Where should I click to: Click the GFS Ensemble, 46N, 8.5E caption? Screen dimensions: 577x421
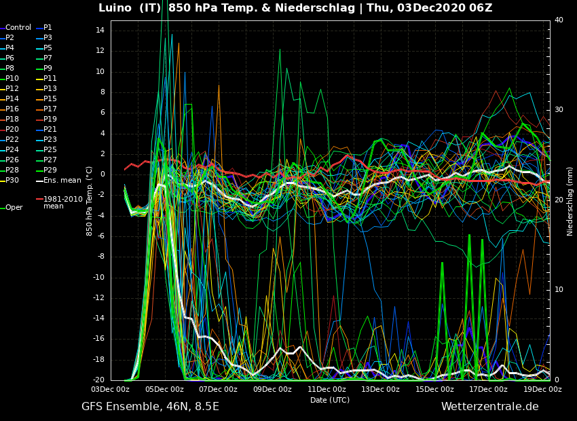click(x=150, y=407)
